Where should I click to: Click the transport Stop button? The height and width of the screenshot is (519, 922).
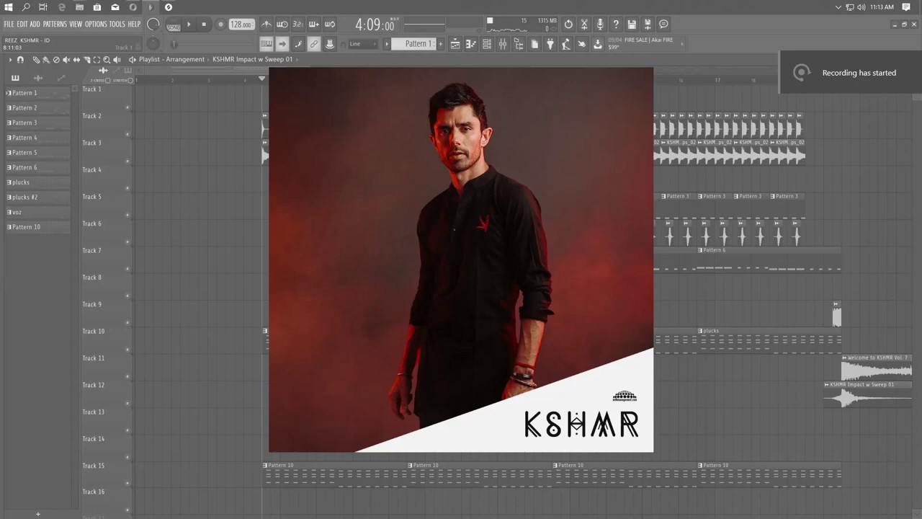[204, 25]
